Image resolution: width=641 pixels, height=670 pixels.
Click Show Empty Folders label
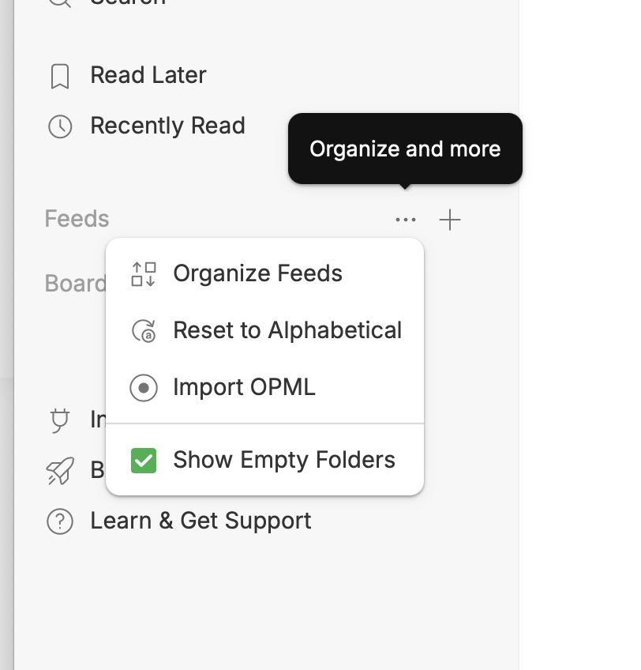coord(284,460)
